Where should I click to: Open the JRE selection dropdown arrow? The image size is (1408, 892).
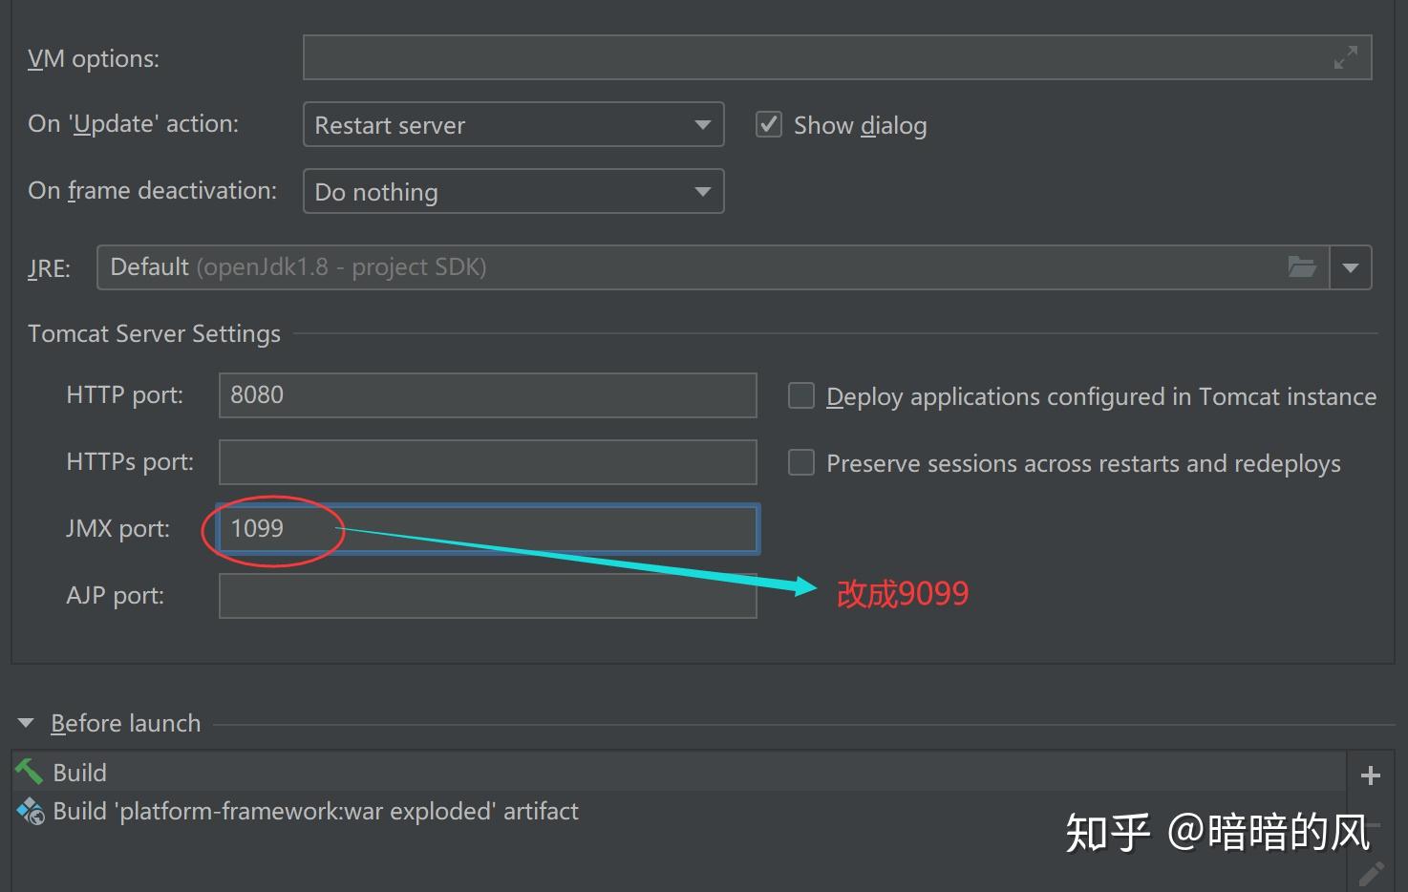pyautogui.click(x=1351, y=266)
